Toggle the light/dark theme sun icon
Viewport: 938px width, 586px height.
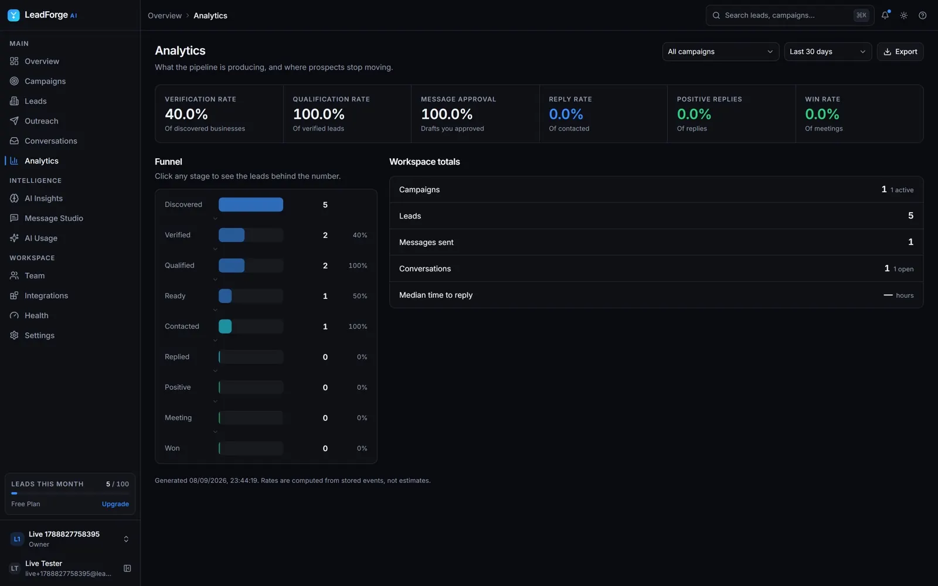tap(904, 15)
